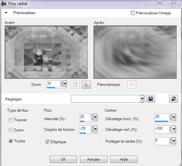
Task: Click the Décalage horiz. blue slider bar
Action: [162, 121]
